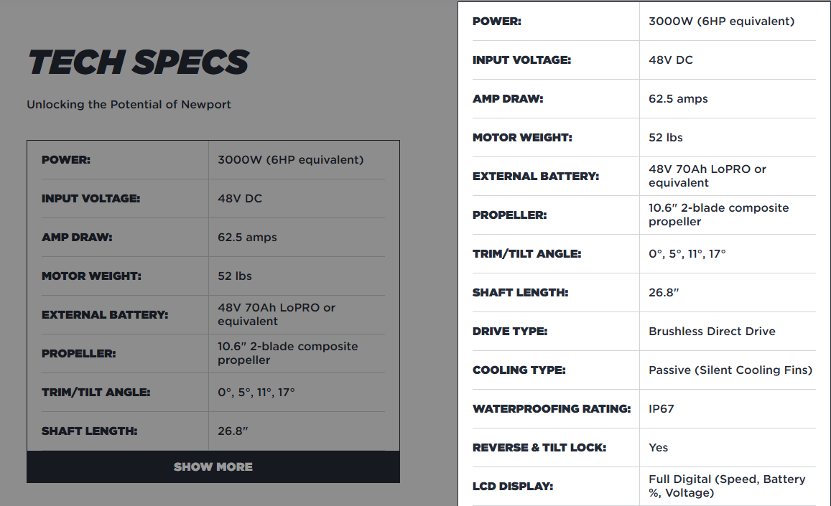Select the WATERPROOFING RATING label
Image resolution: width=831 pixels, height=506 pixels.
[552, 409]
